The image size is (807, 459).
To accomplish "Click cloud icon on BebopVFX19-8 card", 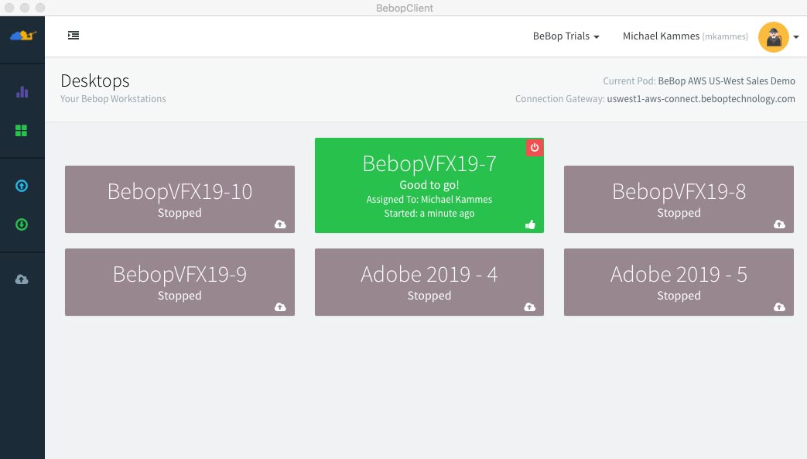I will point(779,224).
